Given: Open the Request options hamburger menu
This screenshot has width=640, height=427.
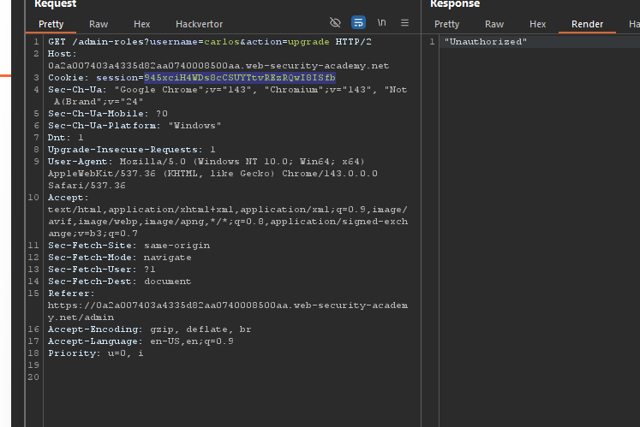Looking at the screenshot, I should coord(404,22).
